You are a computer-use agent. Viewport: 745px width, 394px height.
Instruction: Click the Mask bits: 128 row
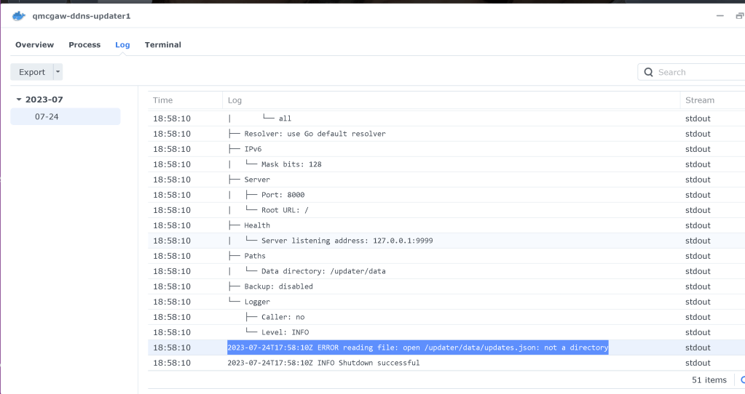pos(446,164)
